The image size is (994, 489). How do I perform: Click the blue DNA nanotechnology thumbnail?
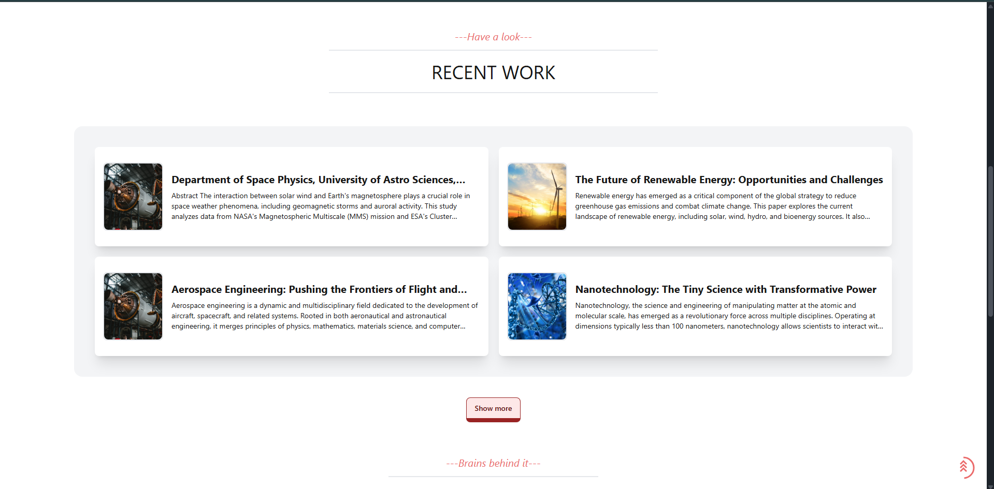click(x=537, y=306)
